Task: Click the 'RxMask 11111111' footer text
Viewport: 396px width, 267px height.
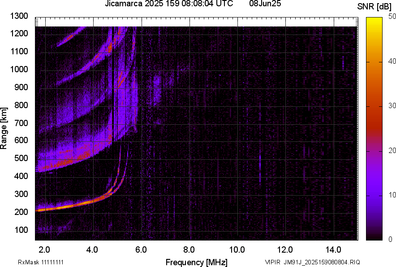Action: coord(41,262)
